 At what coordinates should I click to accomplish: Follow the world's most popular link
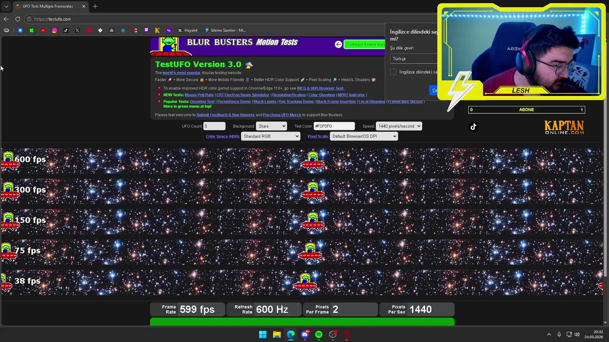181,73
